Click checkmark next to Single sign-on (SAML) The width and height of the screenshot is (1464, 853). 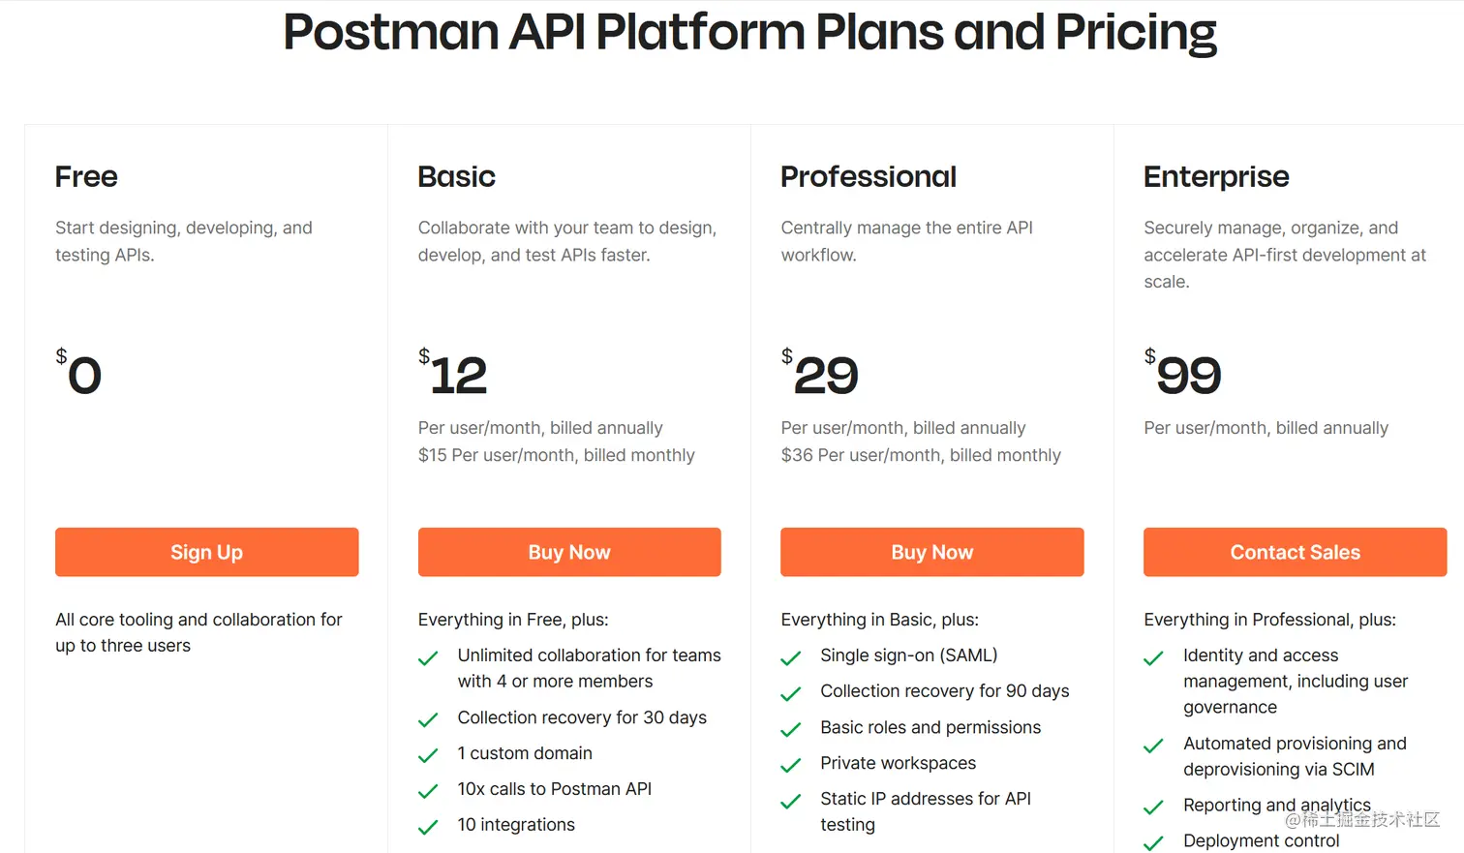click(791, 658)
